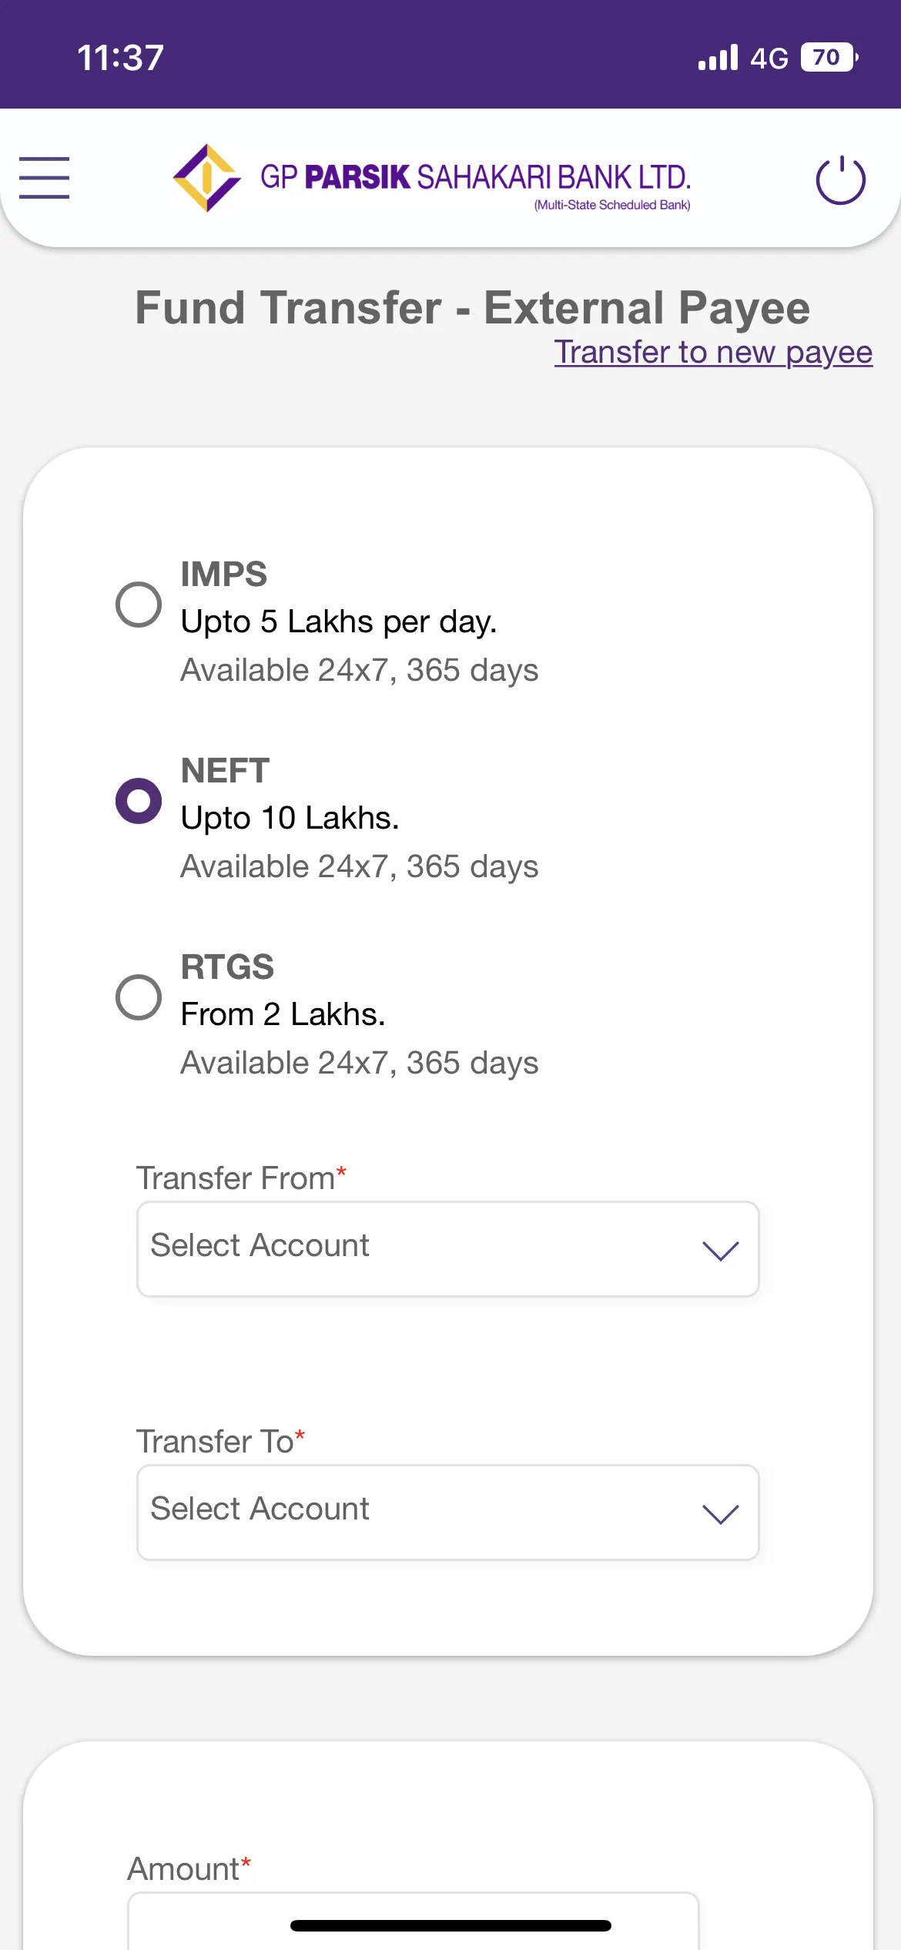This screenshot has width=901, height=1950.
Task: Tap the home indicator bar
Action: tap(450, 1926)
